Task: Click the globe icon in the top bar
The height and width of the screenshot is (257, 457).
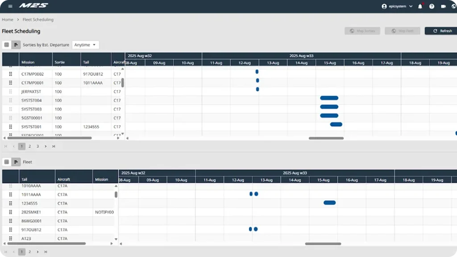Action: [453, 6]
